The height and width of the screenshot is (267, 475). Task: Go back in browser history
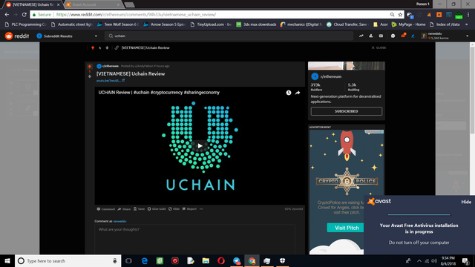coord(7,15)
